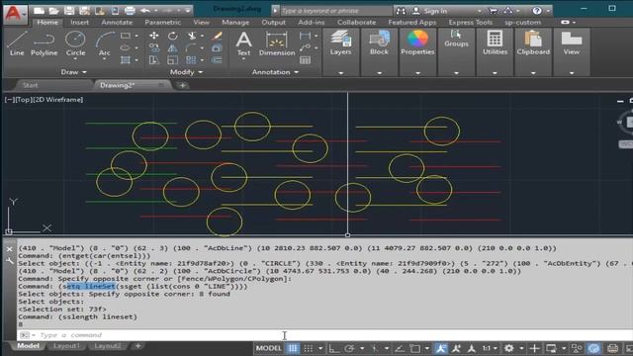
Task: Toggle ortho mode
Action: (334, 348)
